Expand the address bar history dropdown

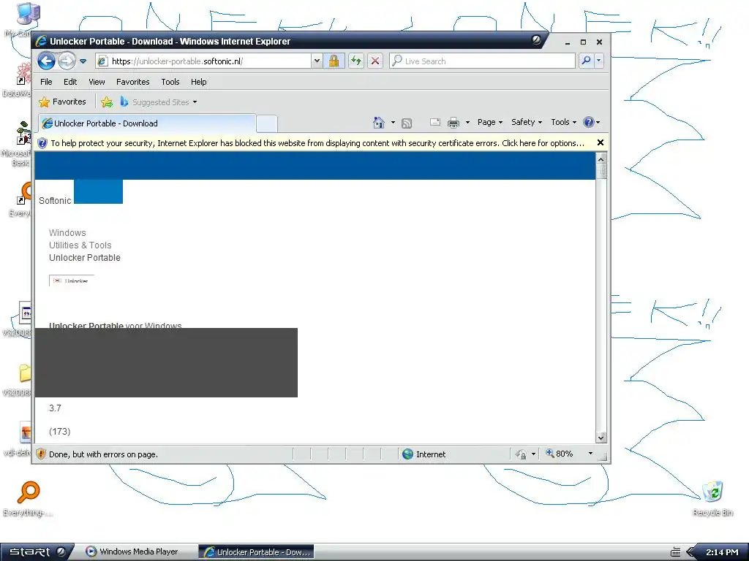coord(317,61)
